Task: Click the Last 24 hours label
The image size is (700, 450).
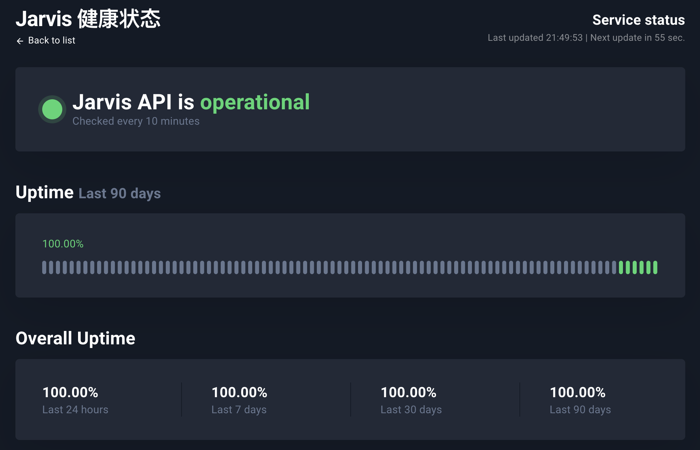Action: [x=75, y=410]
